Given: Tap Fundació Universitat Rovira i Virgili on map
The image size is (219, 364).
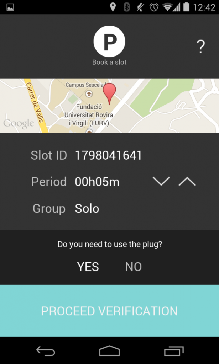Looking at the screenshot, I should pos(89,115).
